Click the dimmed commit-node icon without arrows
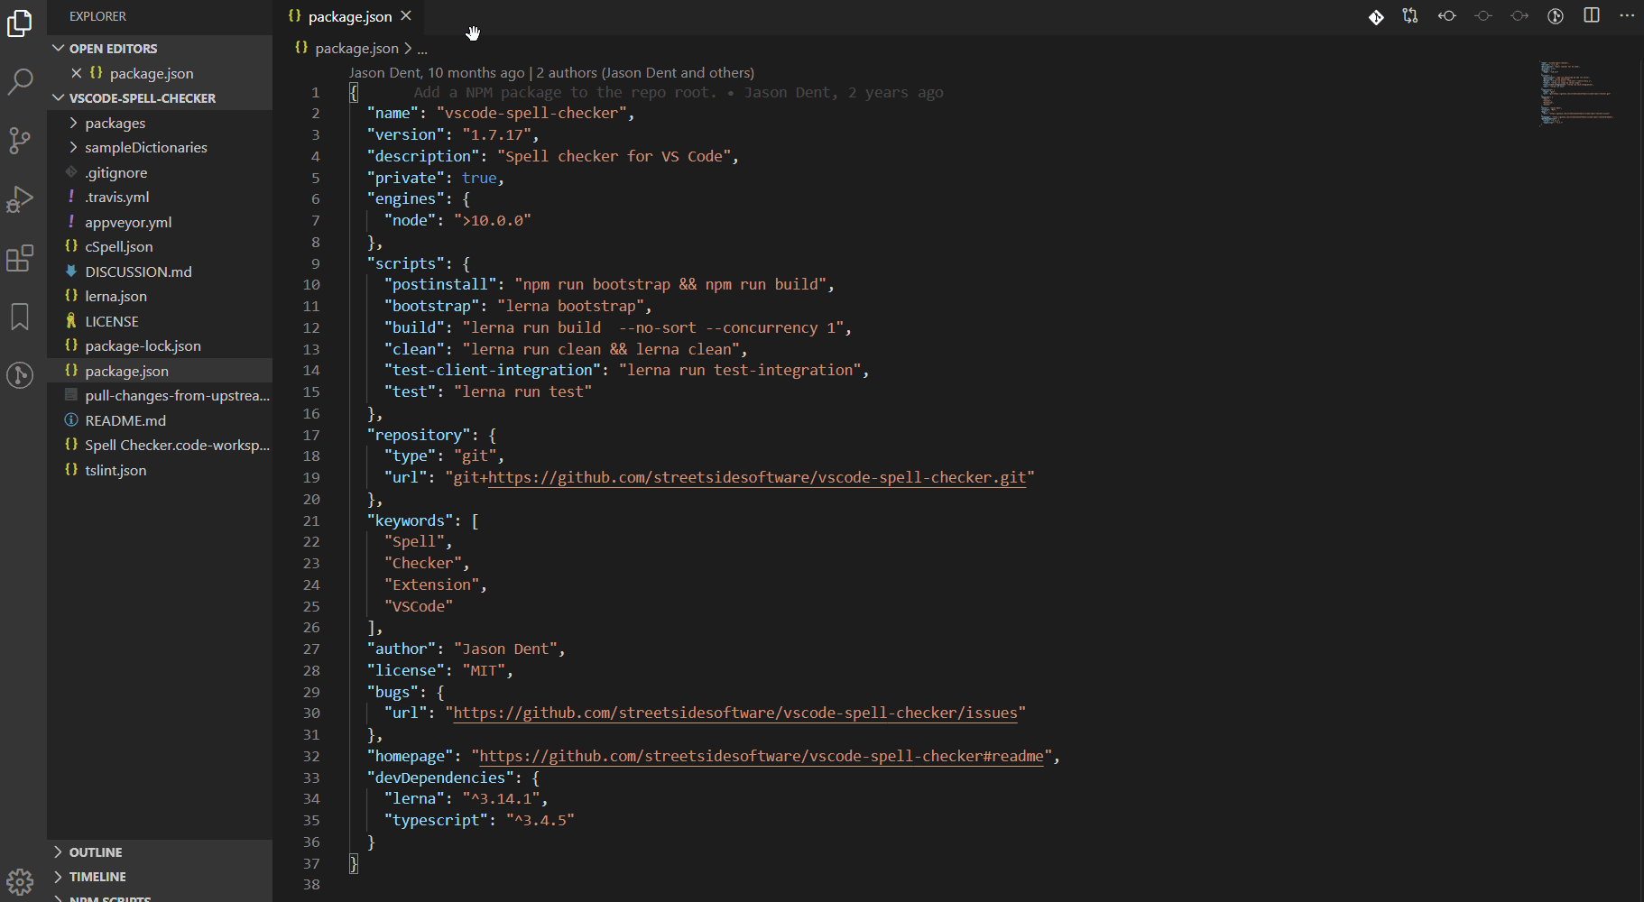 (1483, 16)
